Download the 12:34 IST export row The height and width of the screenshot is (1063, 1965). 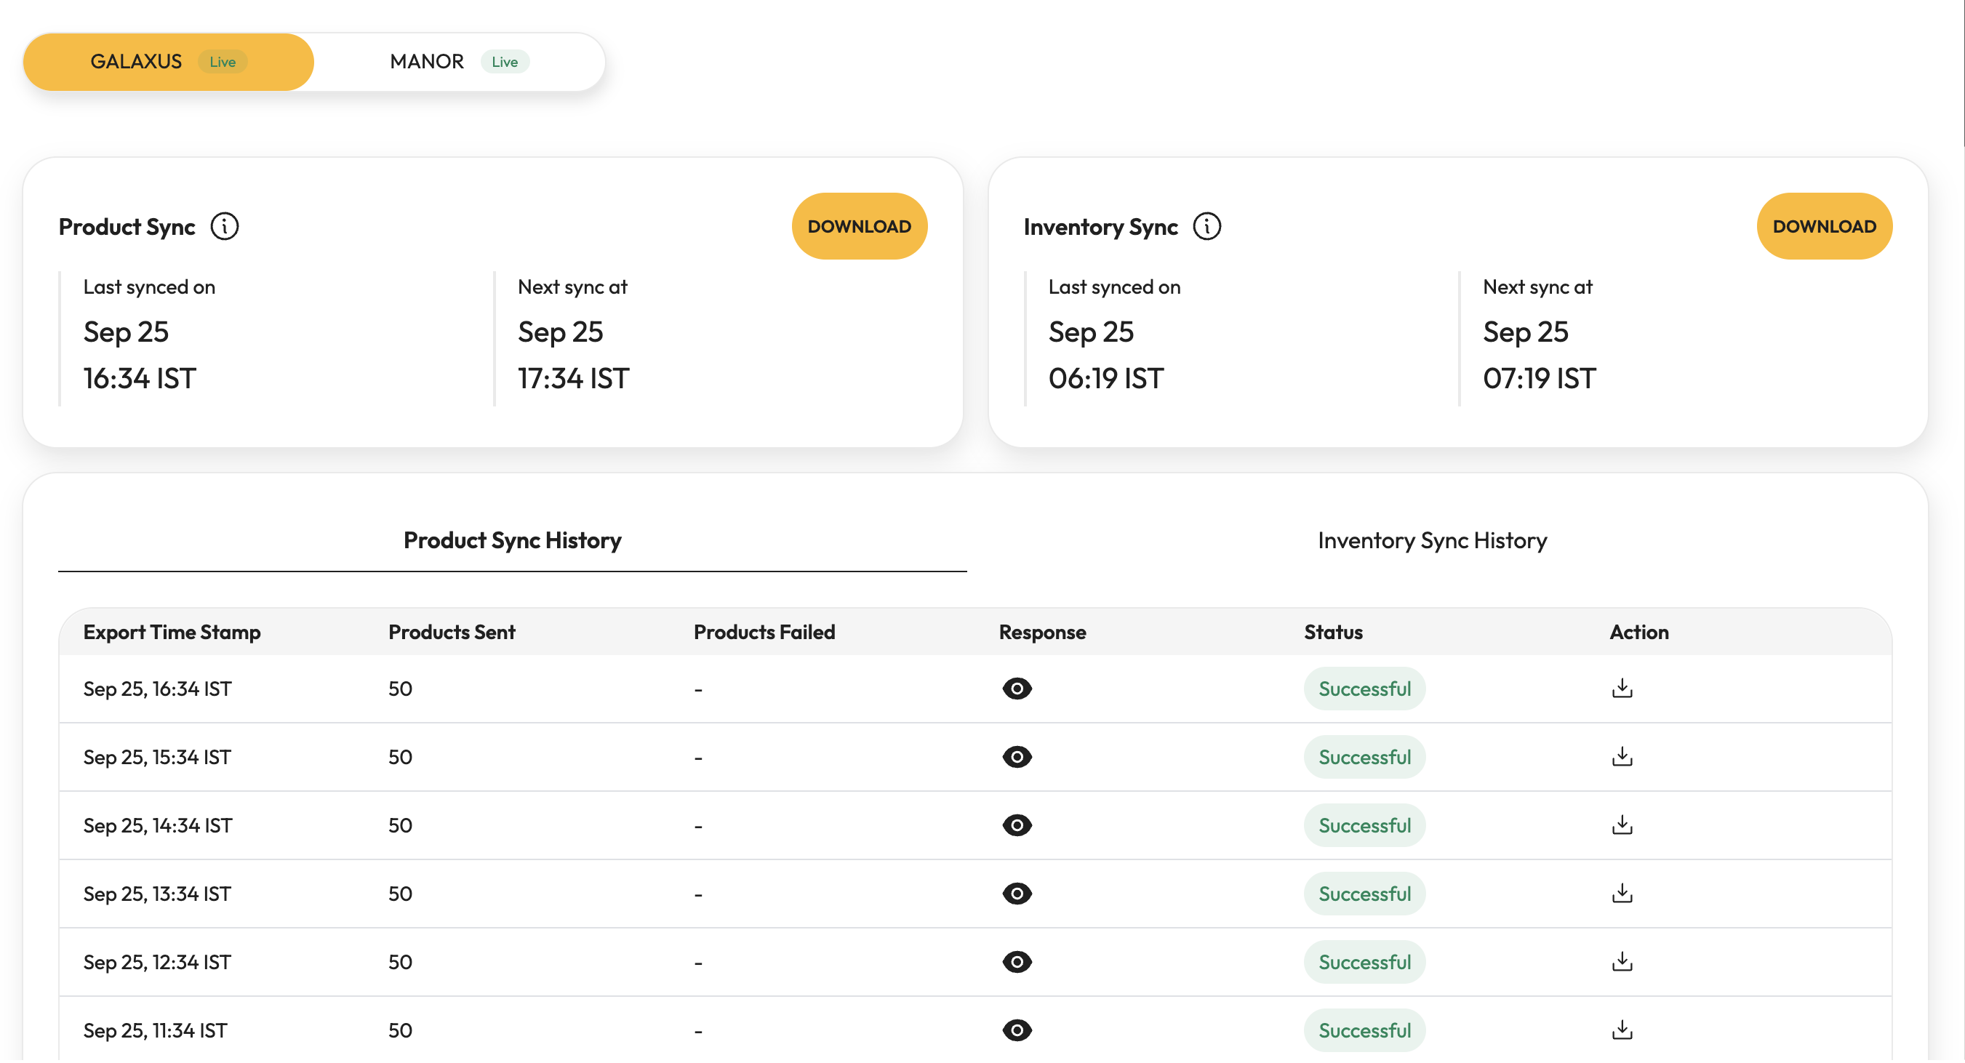[x=1622, y=963]
